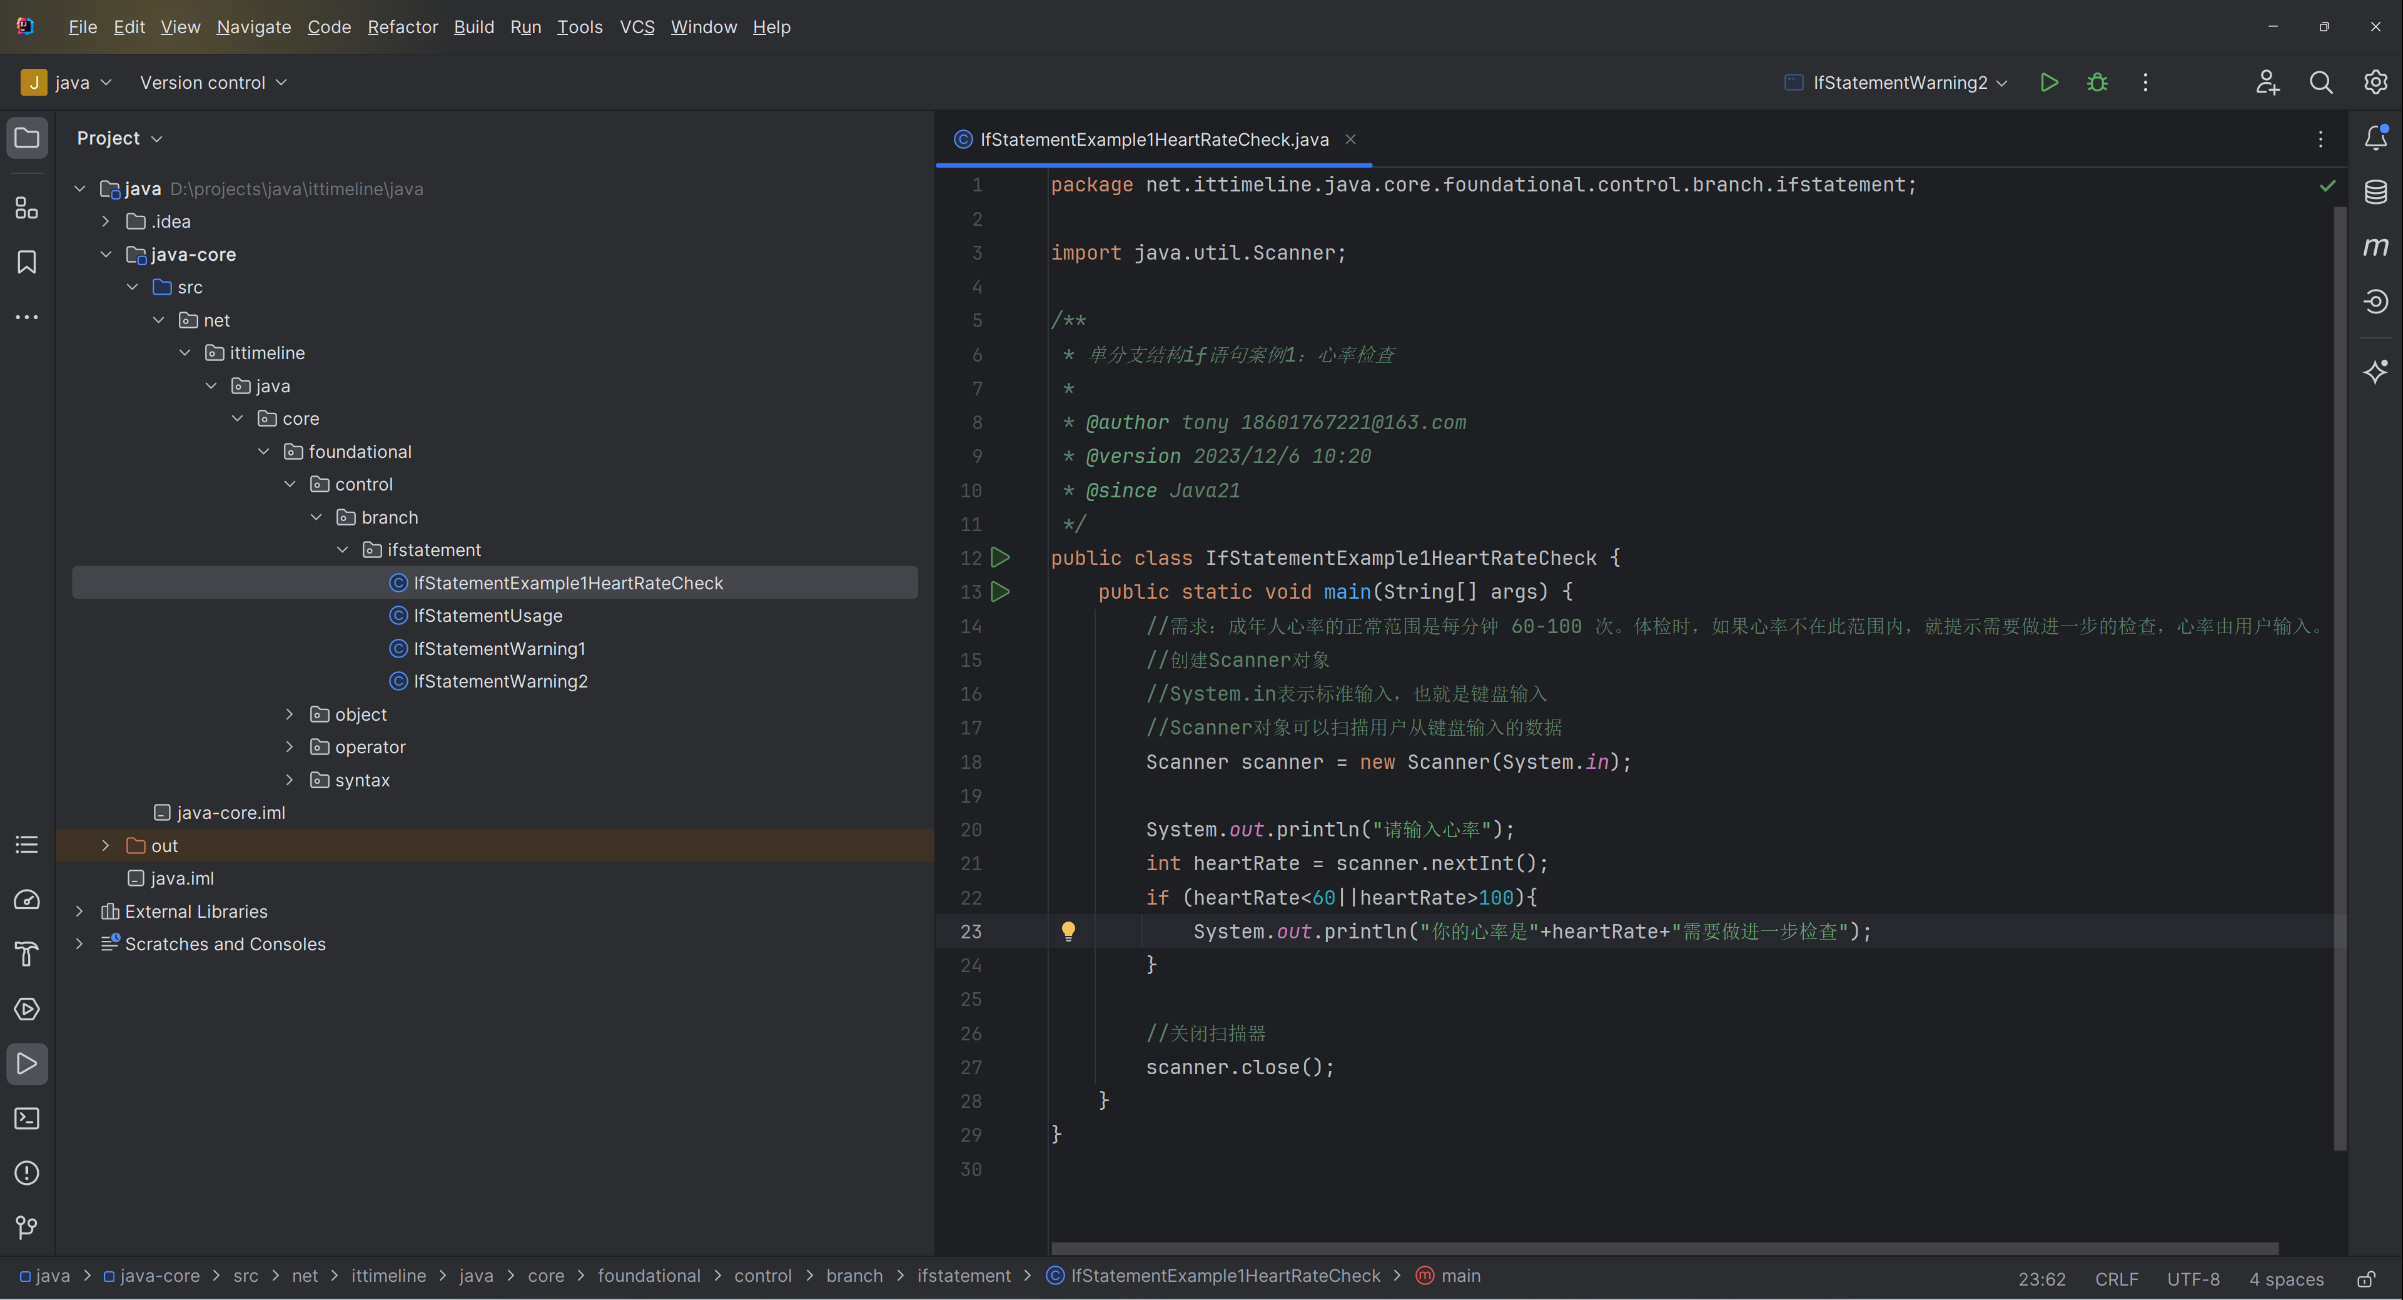
Task: Open the Notifications bell
Action: (2375, 138)
